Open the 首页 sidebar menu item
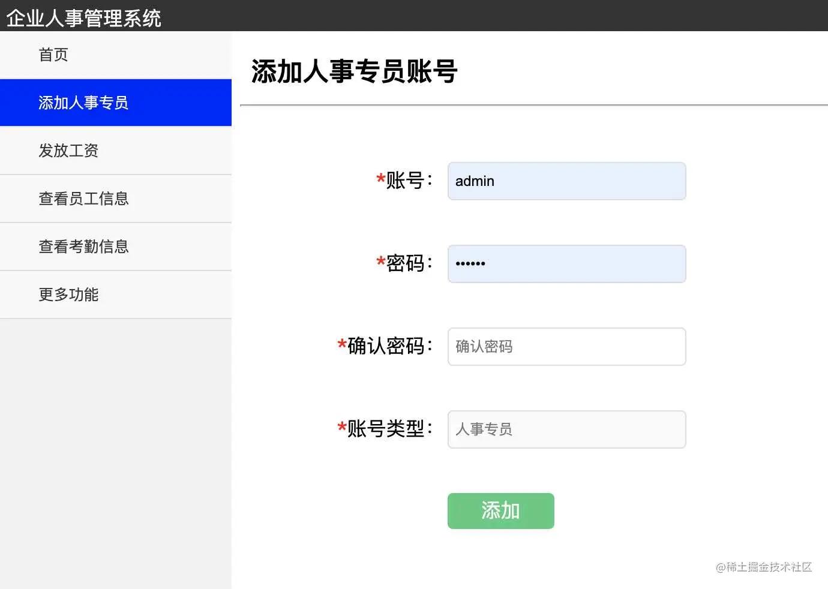The image size is (828, 589). [x=116, y=55]
